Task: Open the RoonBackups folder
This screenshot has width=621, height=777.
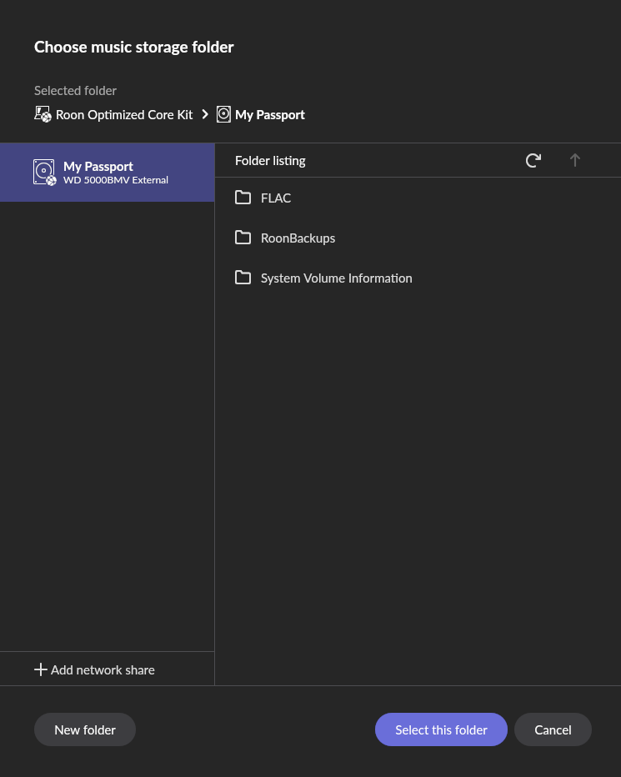Action: 418,238
